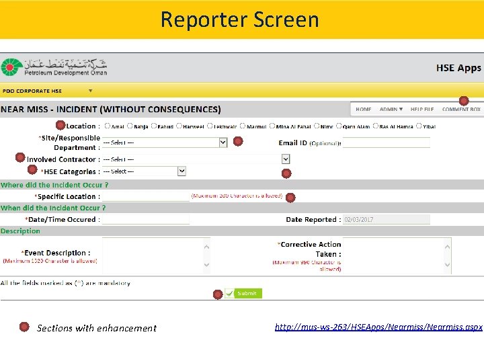Image resolution: width=484 pixels, height=363 pixels.
Task: Click the Event Description text area
Action: pos(156,255)
